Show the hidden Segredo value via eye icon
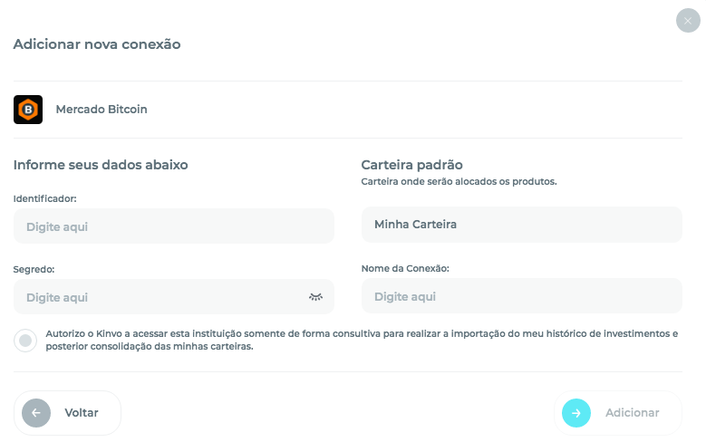This screenshot has width=706, height=442. pyautogui.click(x=315, y=296)
